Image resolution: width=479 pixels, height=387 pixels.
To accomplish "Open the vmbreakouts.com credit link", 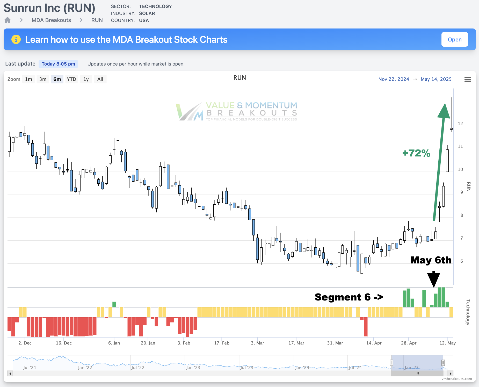I will click(456, 379).
